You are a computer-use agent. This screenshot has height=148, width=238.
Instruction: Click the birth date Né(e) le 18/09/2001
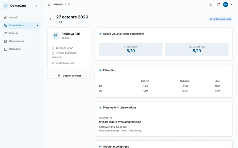[x=66, y=53]
